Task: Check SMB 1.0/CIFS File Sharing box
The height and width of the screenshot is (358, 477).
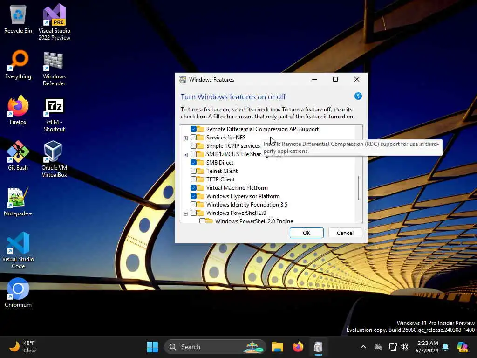Action: (193, 154)
